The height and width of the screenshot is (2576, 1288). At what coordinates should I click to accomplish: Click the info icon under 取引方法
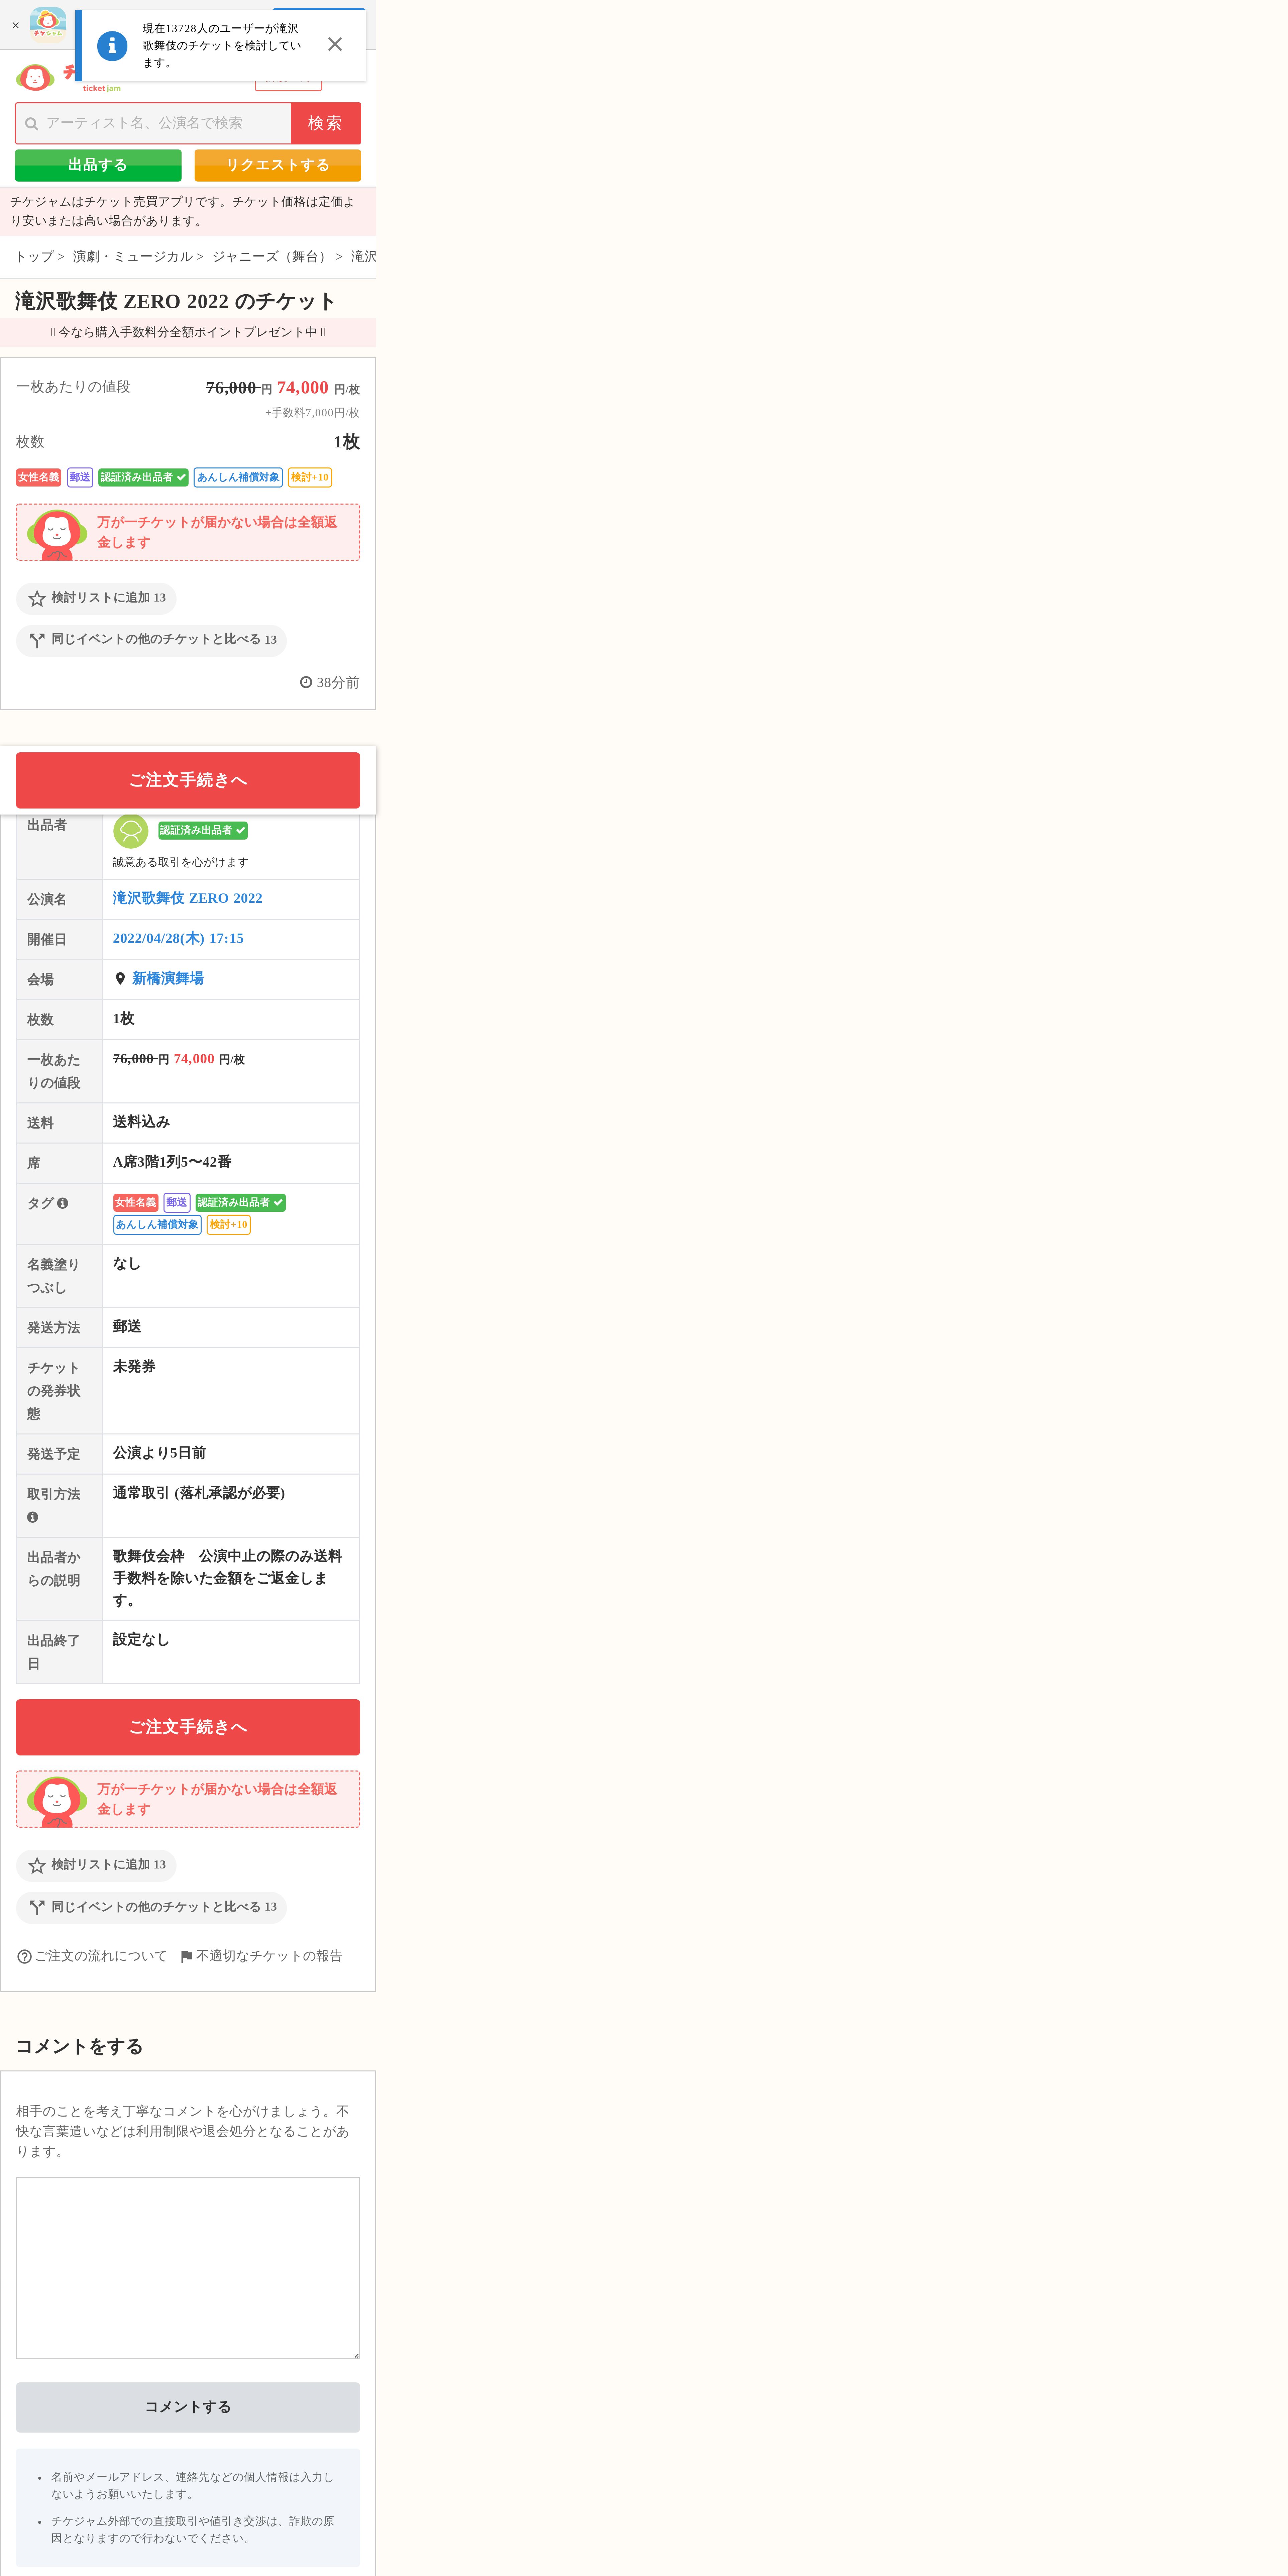[x=33, y=1517]
